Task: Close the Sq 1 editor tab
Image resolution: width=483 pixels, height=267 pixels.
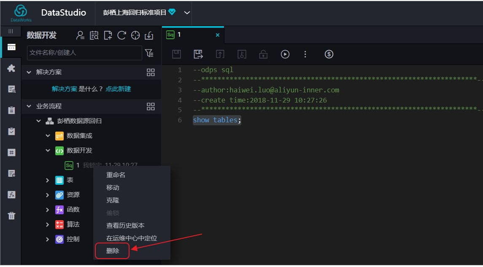Action: pyautogui.click(x=218, y=35)
